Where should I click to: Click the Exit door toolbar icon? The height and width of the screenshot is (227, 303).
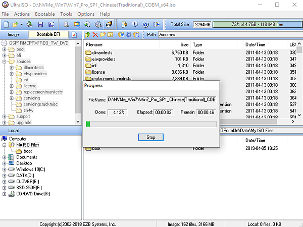point(157,25)
